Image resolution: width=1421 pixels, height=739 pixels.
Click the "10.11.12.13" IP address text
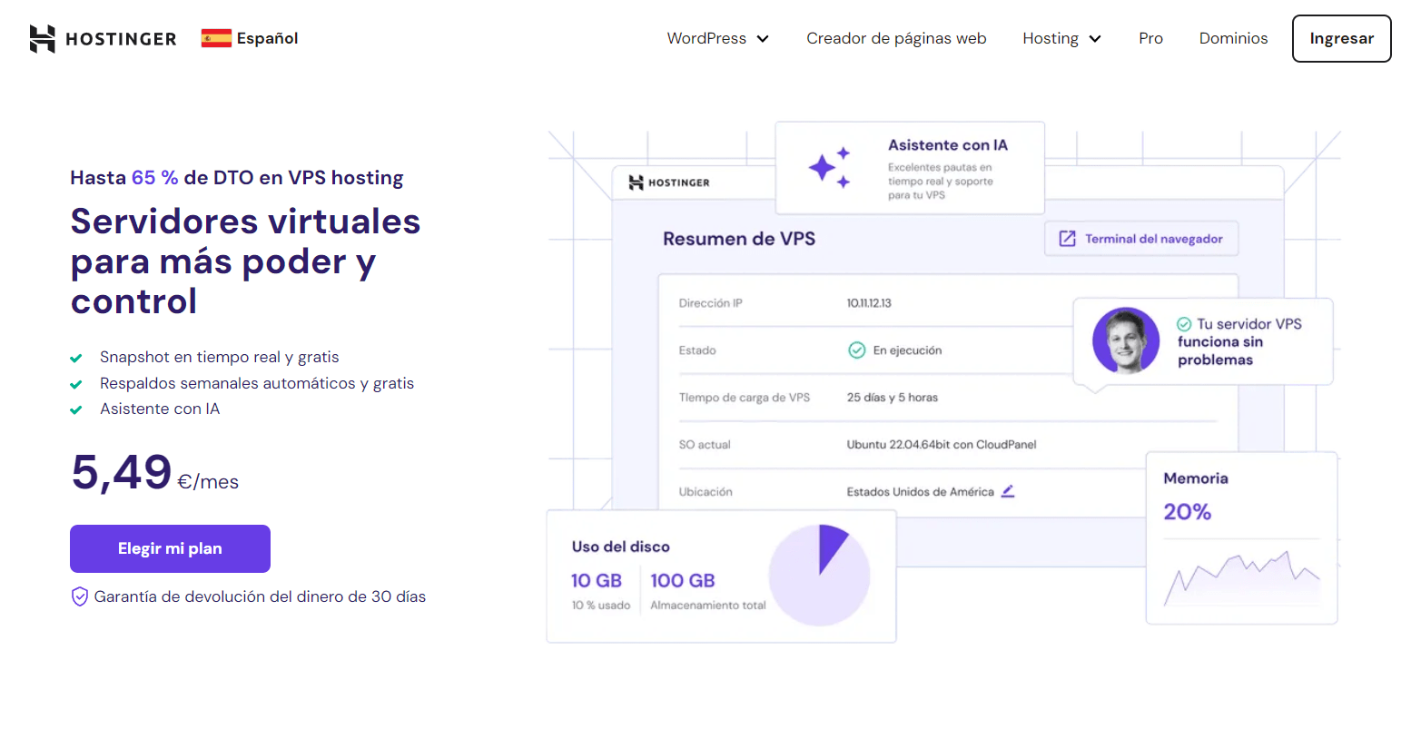pyautogui.click(x=869, y=303)
